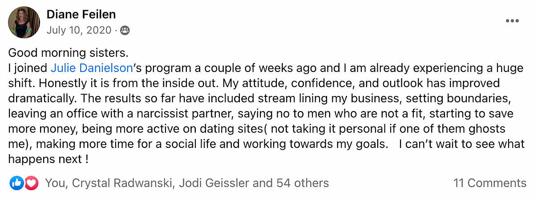
Task: Open the Diane Feilen author name link
Action: (x=81, y=15)
